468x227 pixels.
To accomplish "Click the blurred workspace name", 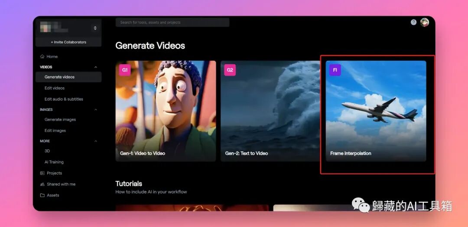I will 54,28.
